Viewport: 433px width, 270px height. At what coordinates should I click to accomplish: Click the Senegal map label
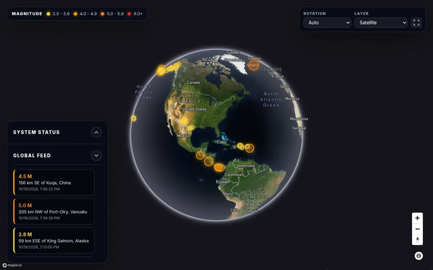tap(299, 128)
